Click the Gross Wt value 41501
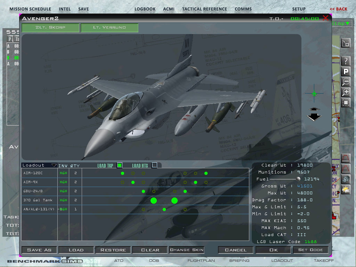356x267 pixels. 305,186
